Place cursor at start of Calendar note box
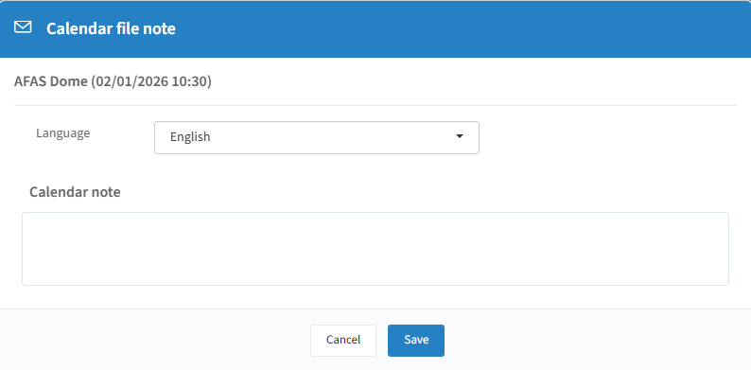751x370 pixels. point(29,221)
